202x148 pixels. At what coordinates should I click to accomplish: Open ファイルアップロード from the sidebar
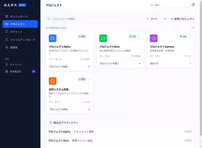click(x=20, y=40)
